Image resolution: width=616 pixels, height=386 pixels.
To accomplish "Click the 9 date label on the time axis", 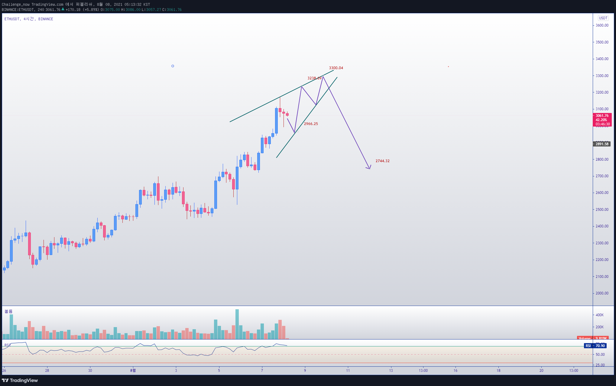I will pyautogui.click(x=305, y=371).
